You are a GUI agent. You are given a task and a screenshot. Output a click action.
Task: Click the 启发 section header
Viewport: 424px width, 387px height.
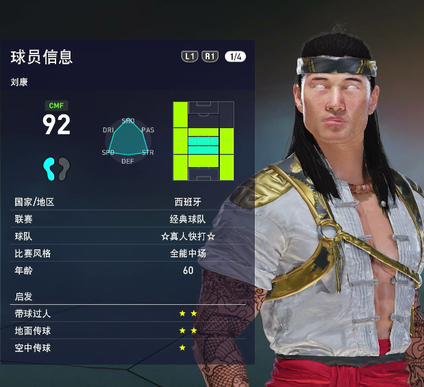pos(23,297)
